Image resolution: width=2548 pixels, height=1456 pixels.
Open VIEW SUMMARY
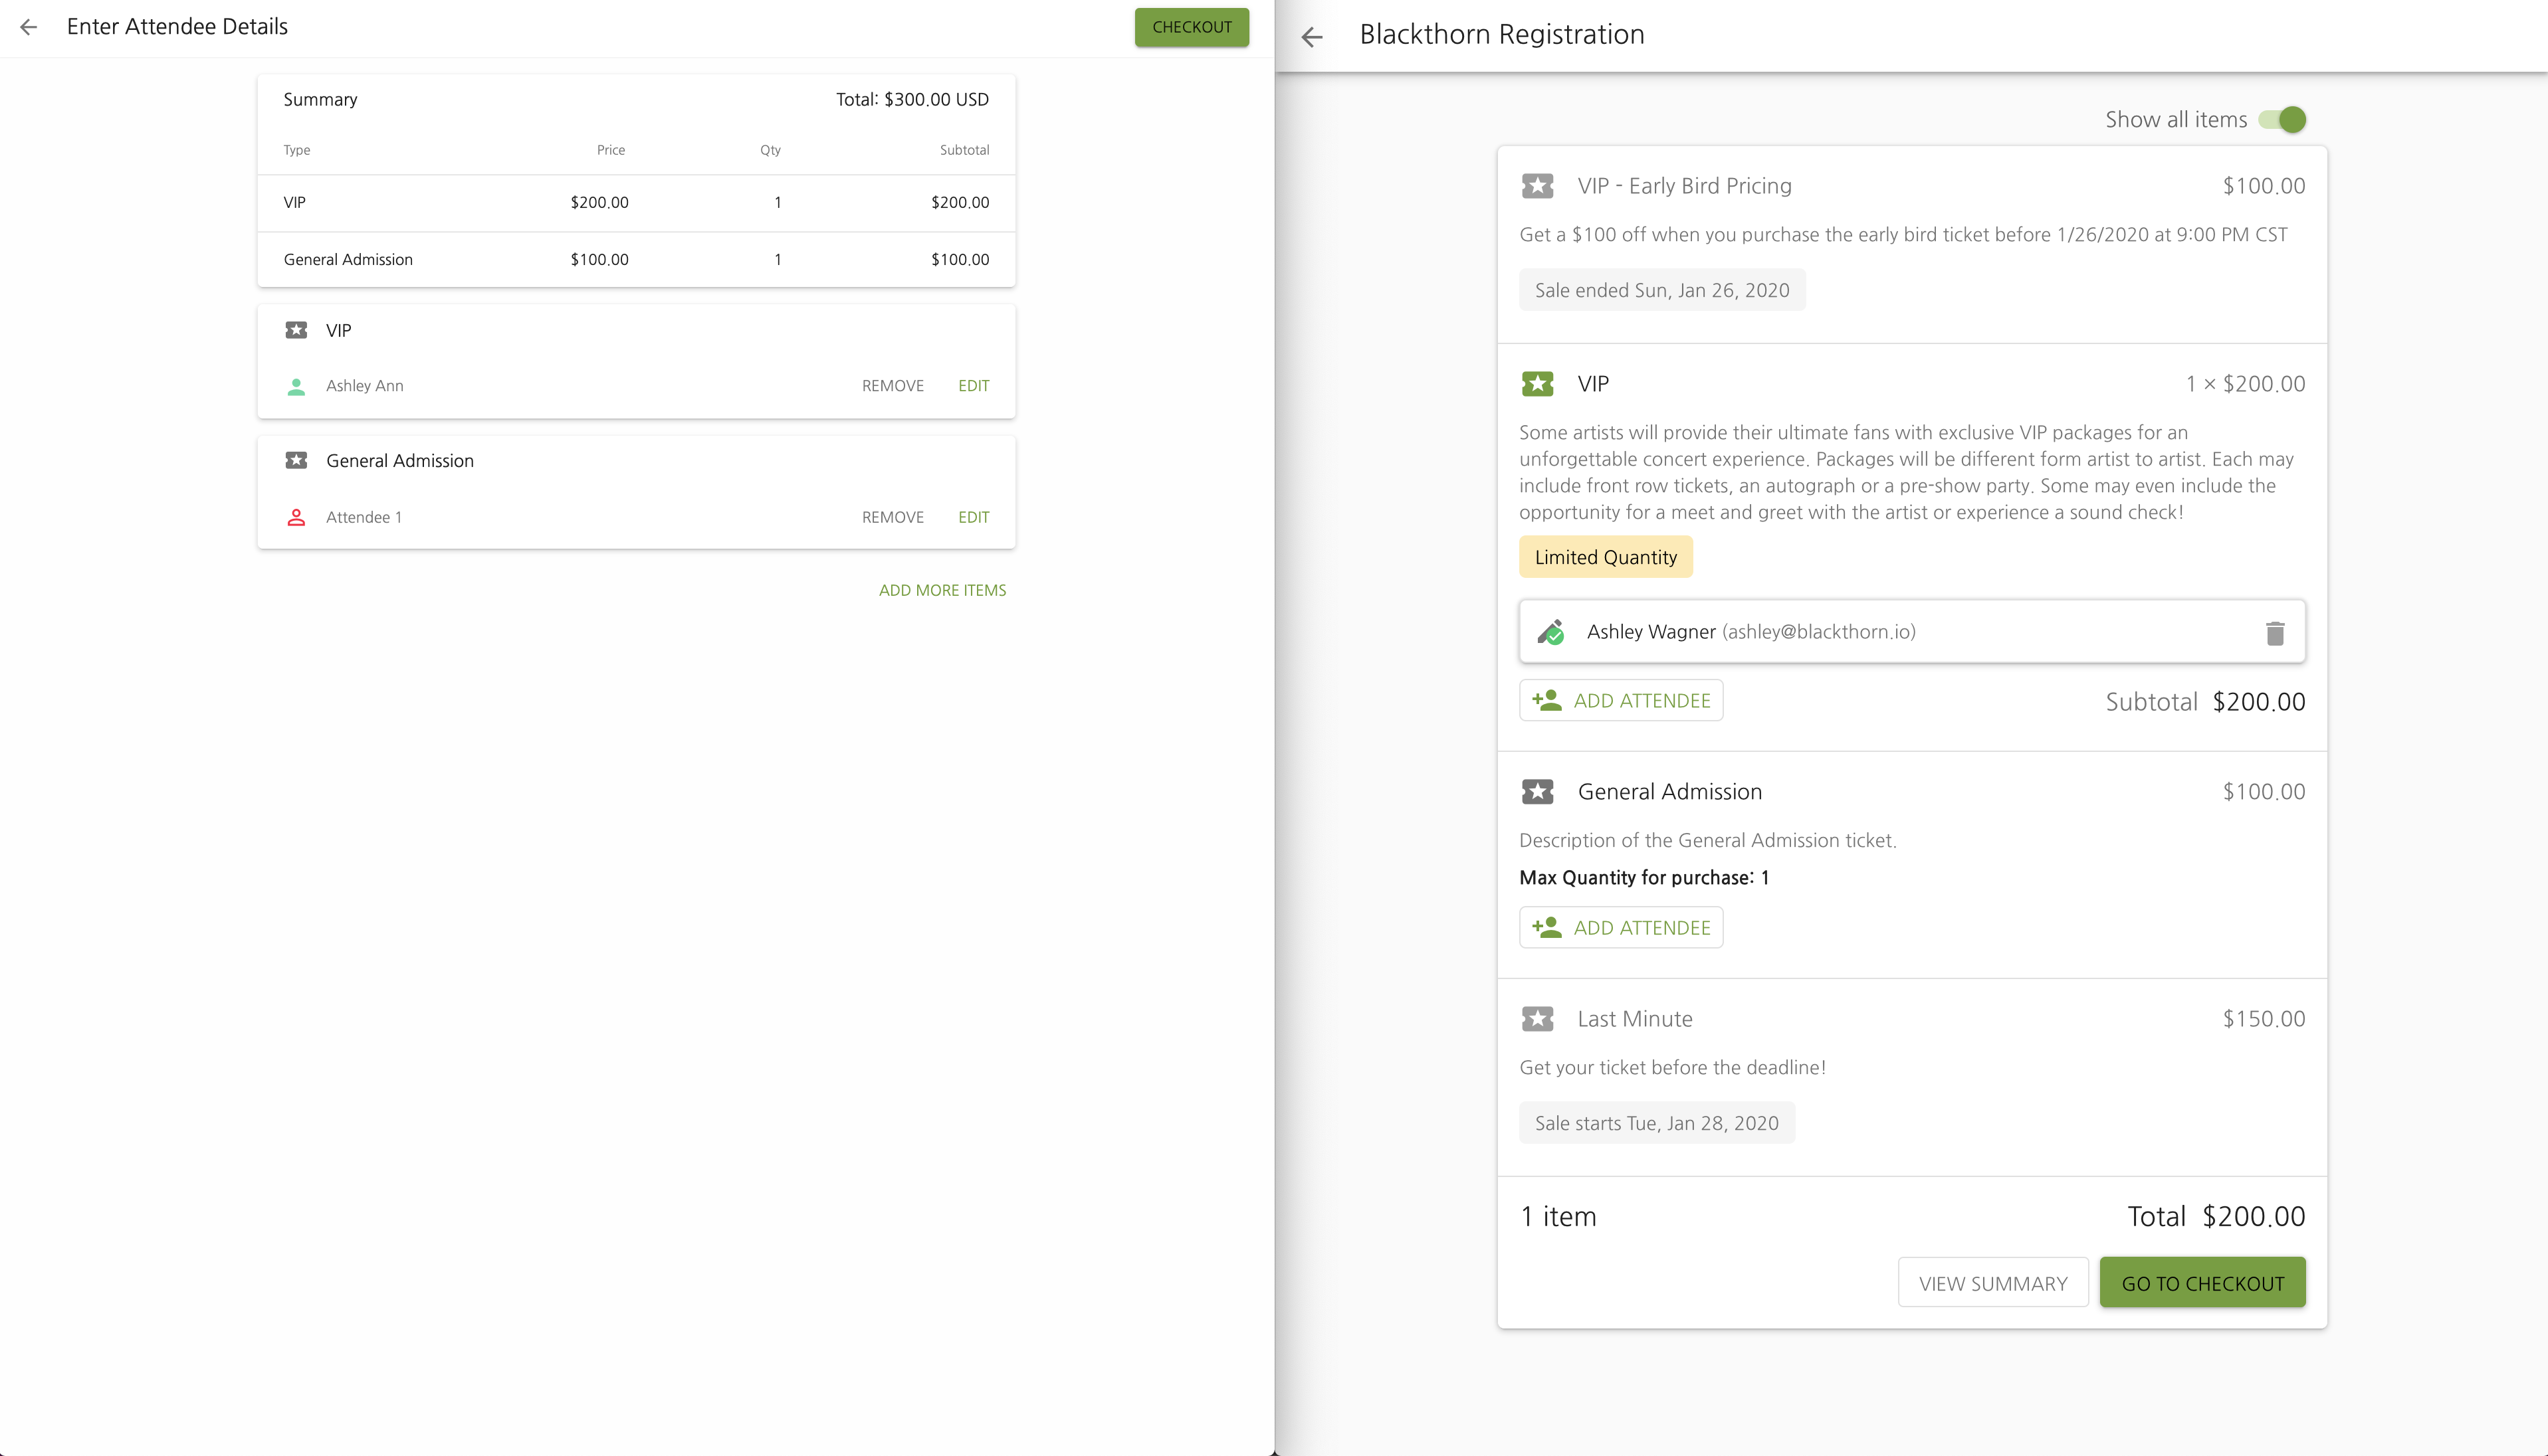[1992, 1283]
